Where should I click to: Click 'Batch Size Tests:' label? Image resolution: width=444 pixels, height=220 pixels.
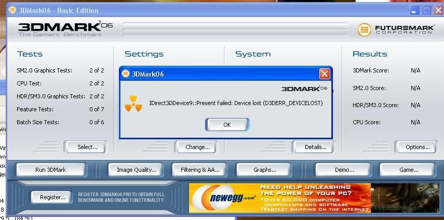(38, 122)
